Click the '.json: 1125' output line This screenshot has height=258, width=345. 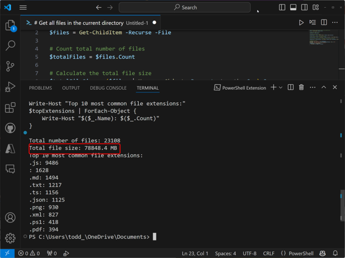tap(47, 200)
